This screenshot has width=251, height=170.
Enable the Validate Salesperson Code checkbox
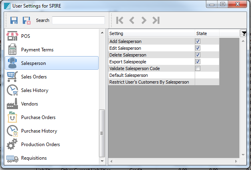198,68
